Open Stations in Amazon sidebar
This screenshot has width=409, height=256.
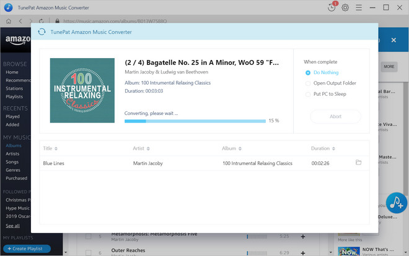[14, 88]
